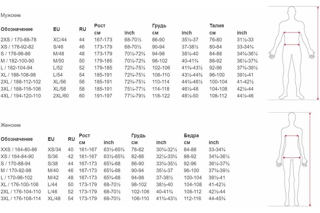Click the "Талия" column header
Screen dimensions: 320x213
[217, 26]
